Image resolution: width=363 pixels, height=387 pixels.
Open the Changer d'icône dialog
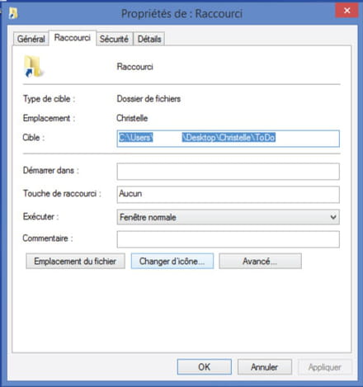[x=172, y=261]
